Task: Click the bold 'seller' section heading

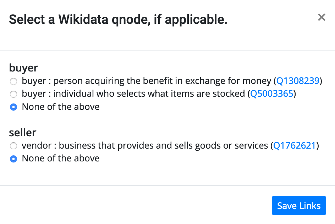Action: [x=23, y=133]
